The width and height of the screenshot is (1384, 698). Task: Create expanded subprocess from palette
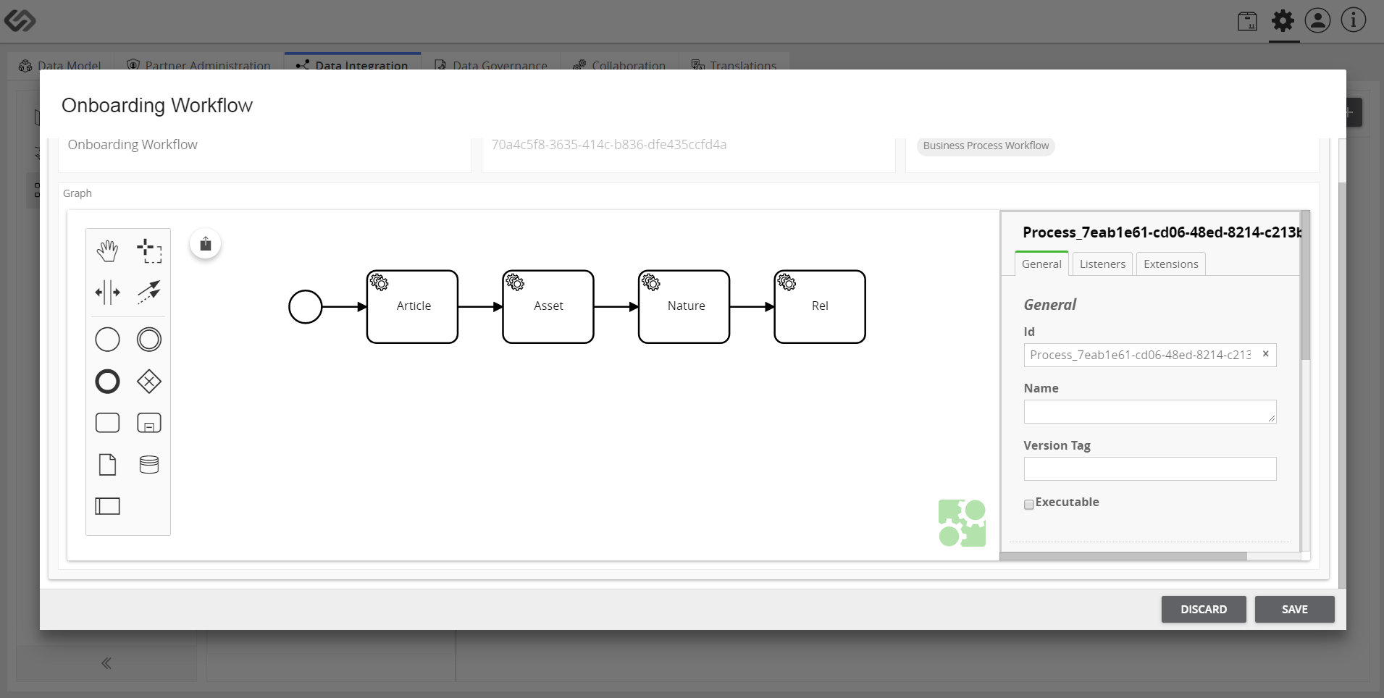[149, 423]
